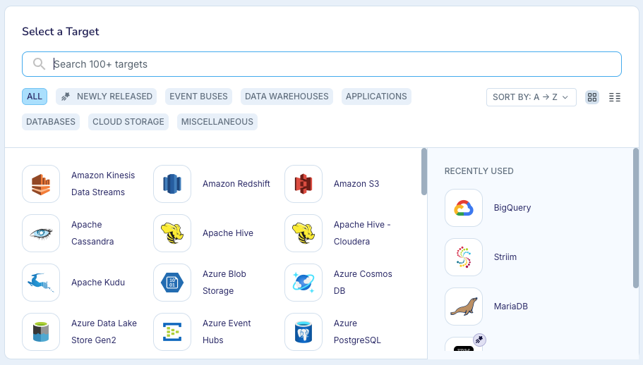Select the Amazon Kinesis Data Streams icon
643x365 pixels.
pyautogui.click(x=41, y=184)
